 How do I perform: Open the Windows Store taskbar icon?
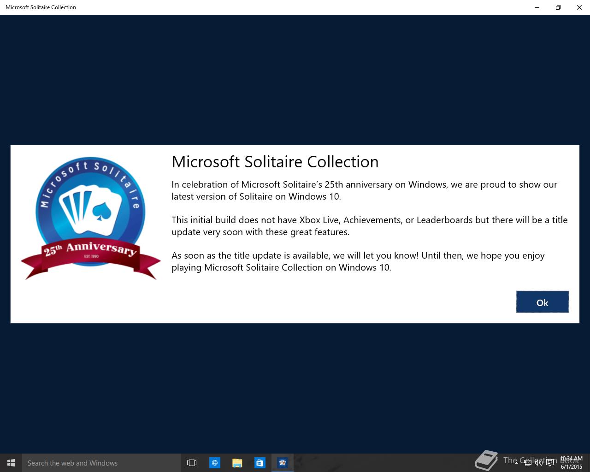tap(260, 463)
